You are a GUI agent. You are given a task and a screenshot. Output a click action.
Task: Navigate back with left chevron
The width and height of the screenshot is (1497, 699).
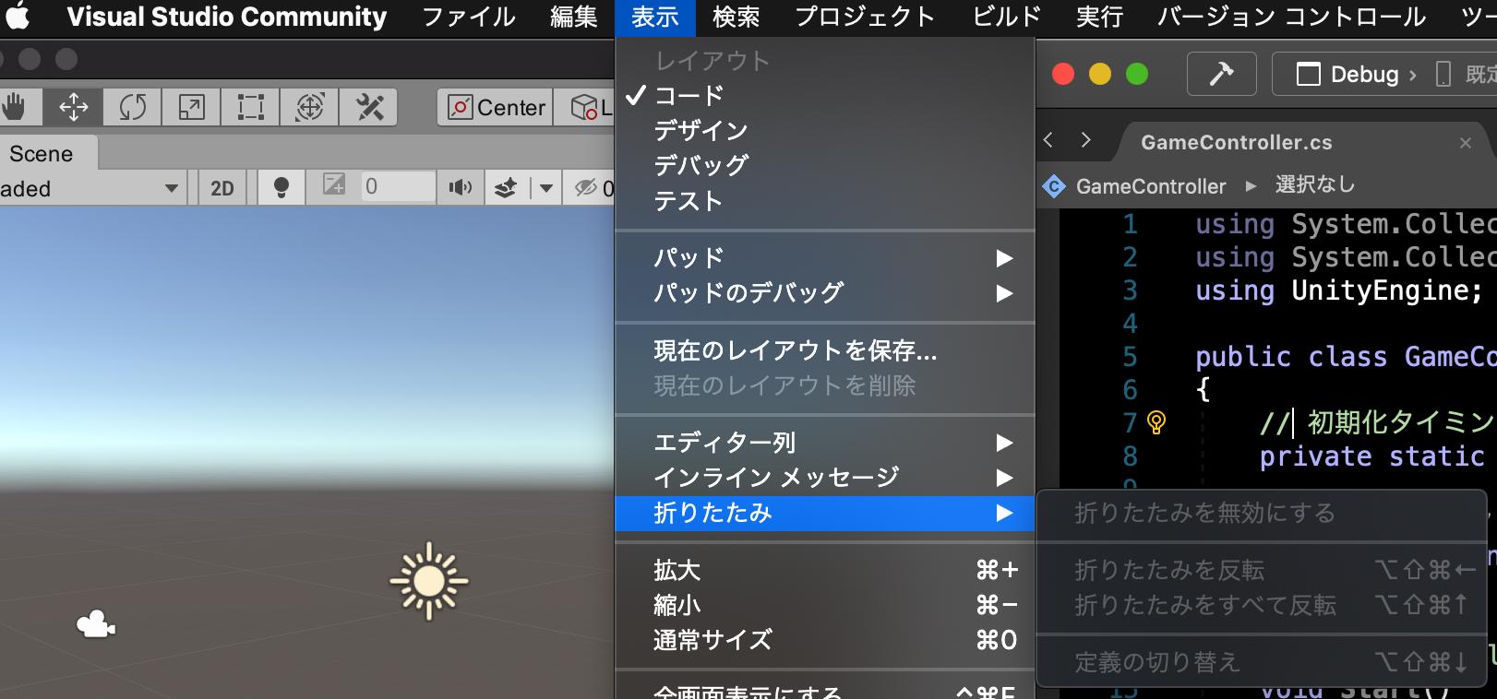pyautogui.click(x=1048, y=140)
